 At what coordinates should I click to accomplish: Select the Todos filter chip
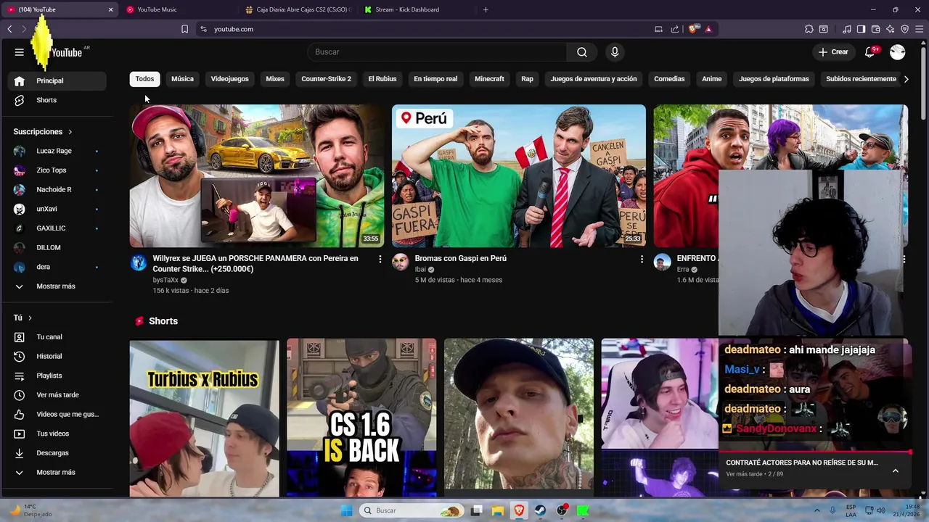144,79
